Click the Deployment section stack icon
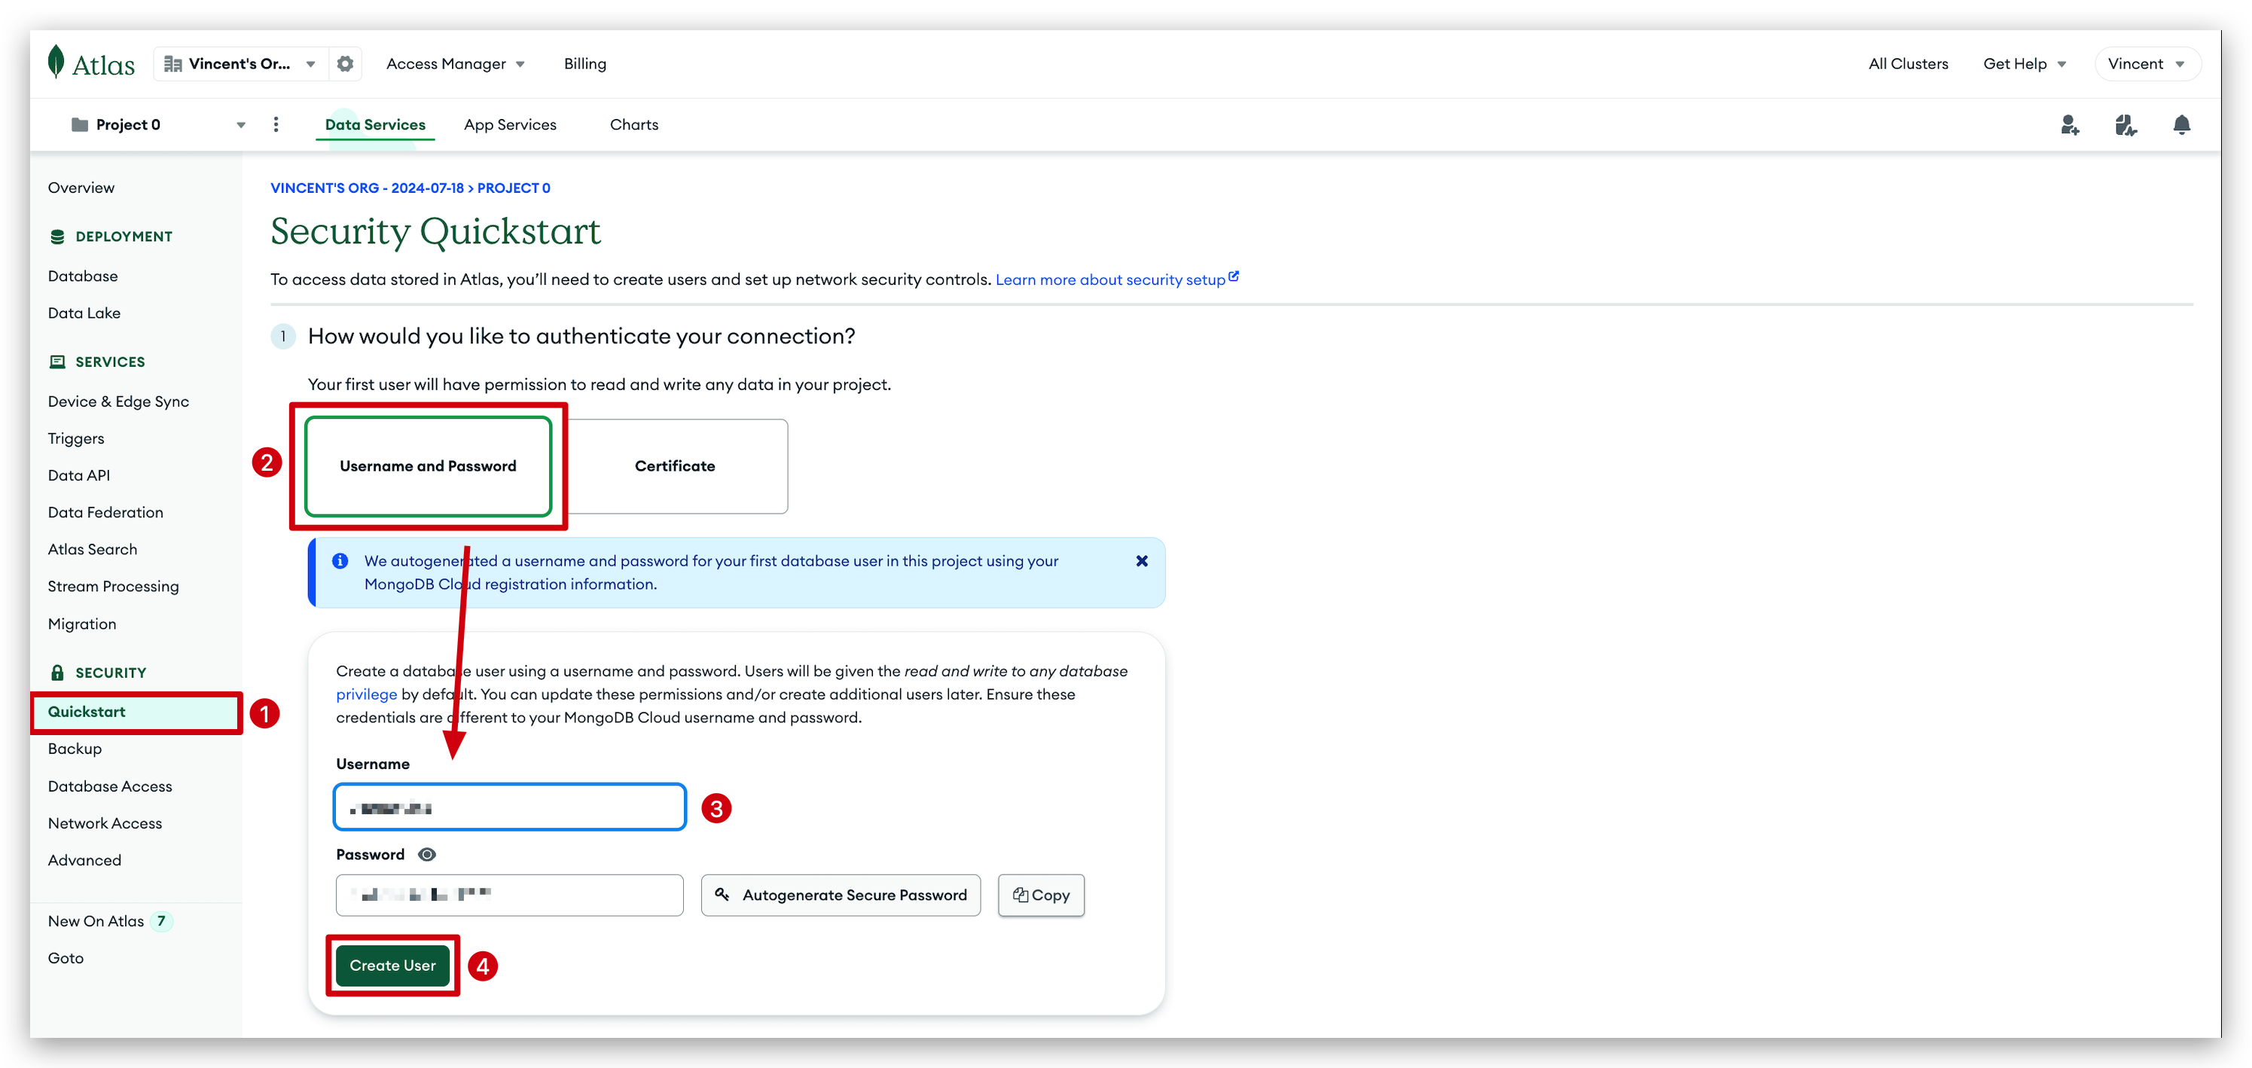Screen dimensions: 2252x1068 point(58,236)
